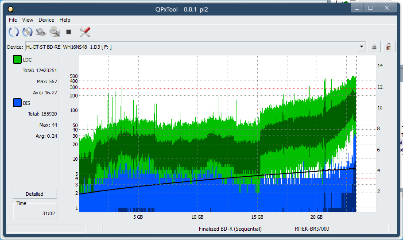Select the HL-DT-ST BD-RE WH16NS48 device field
Screen dimensions: 403x240
[195, 47]
